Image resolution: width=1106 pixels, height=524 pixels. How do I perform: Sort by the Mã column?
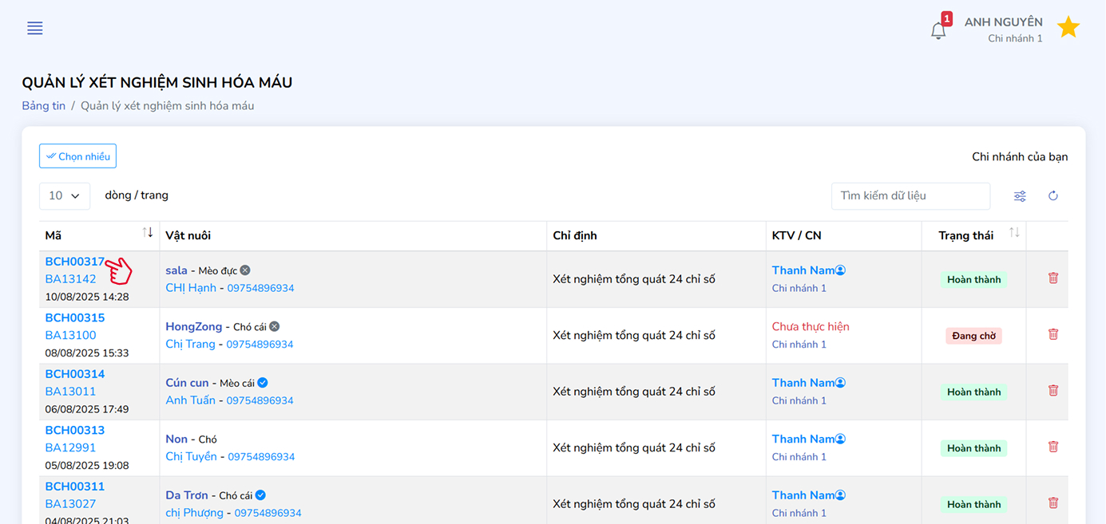point(147,233)
